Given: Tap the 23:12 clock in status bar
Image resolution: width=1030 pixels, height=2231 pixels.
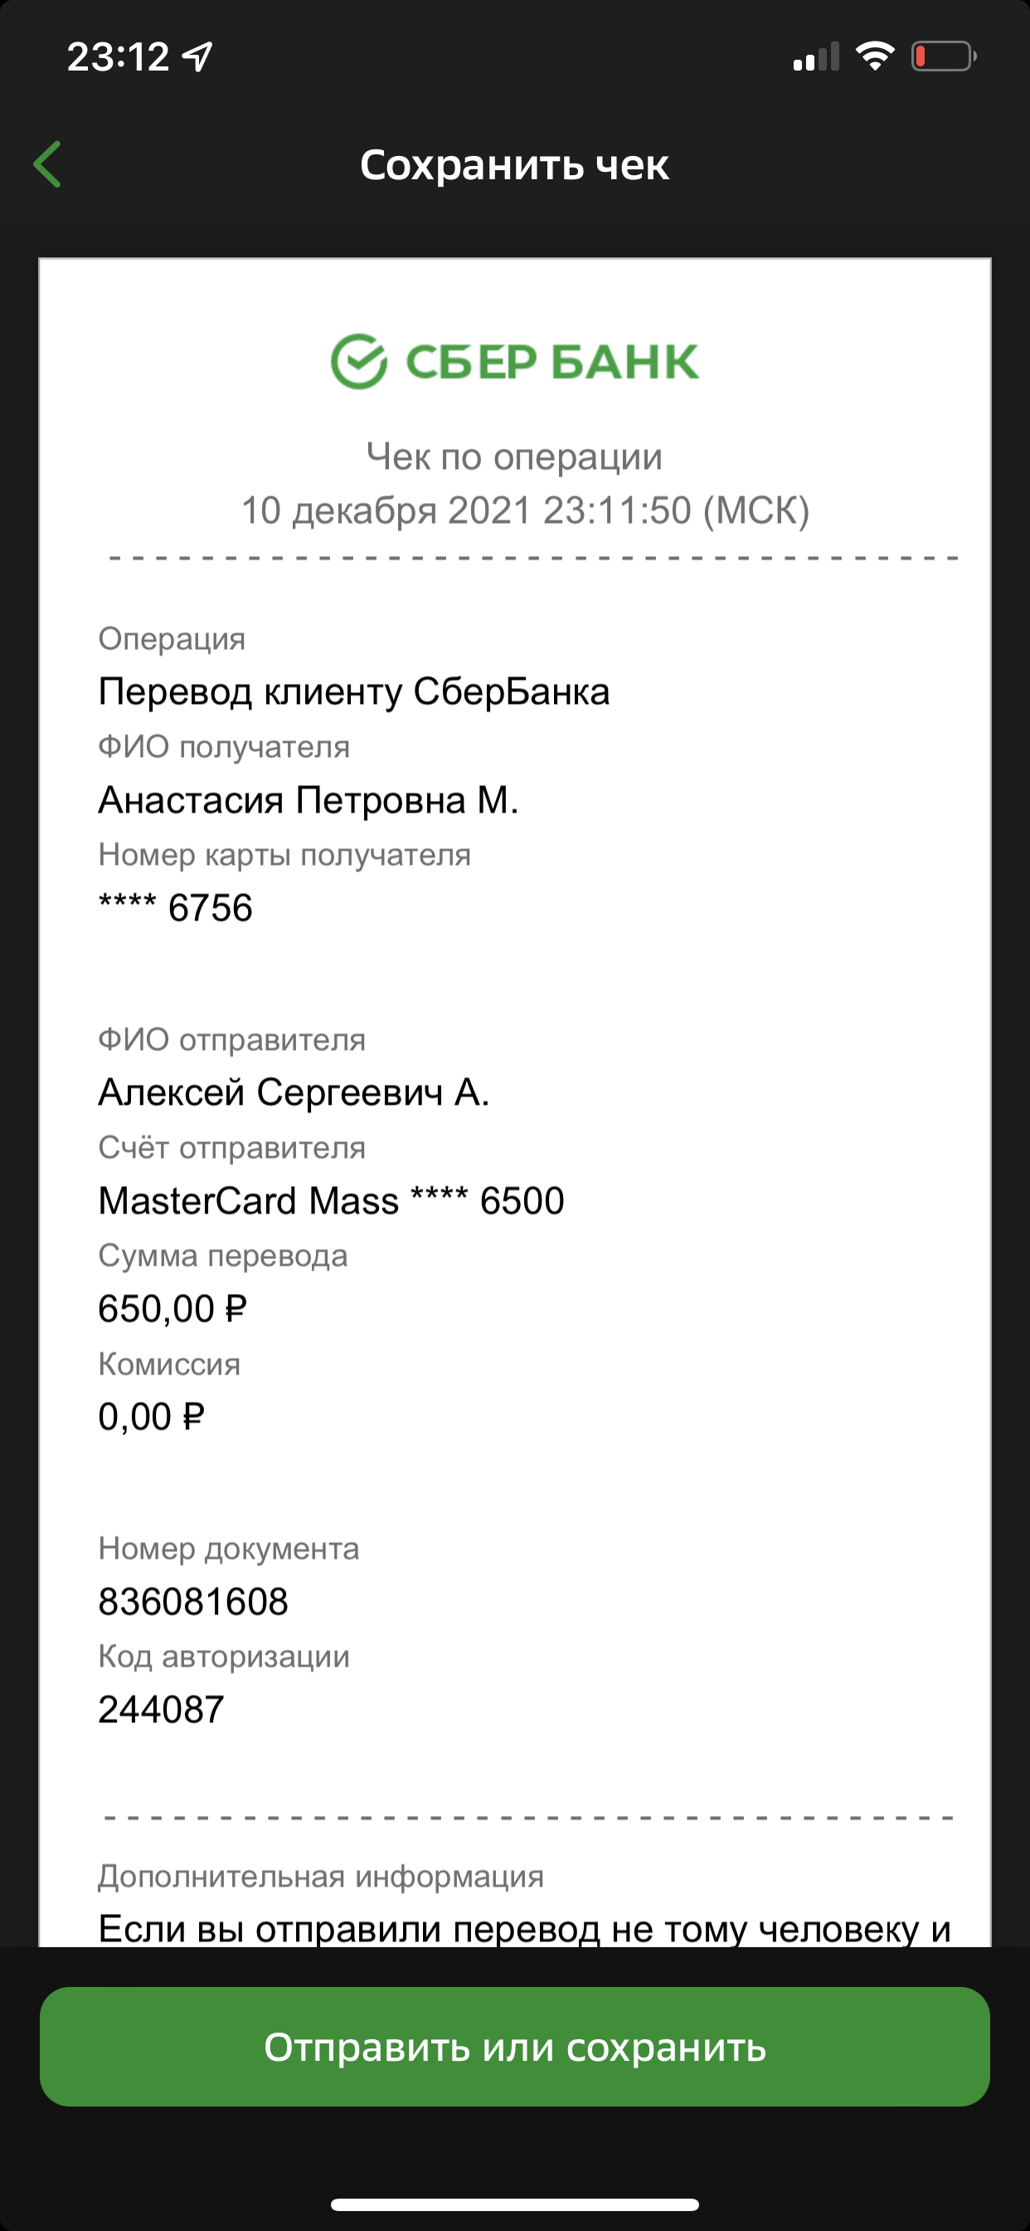Looking at the screenshot, I should click(118, 57).
